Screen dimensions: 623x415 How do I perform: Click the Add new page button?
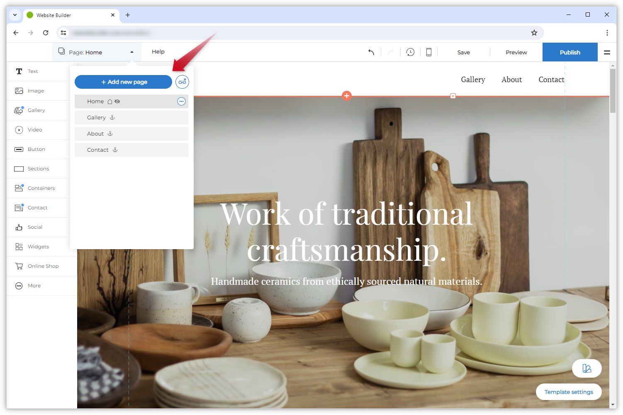point(123,82)
